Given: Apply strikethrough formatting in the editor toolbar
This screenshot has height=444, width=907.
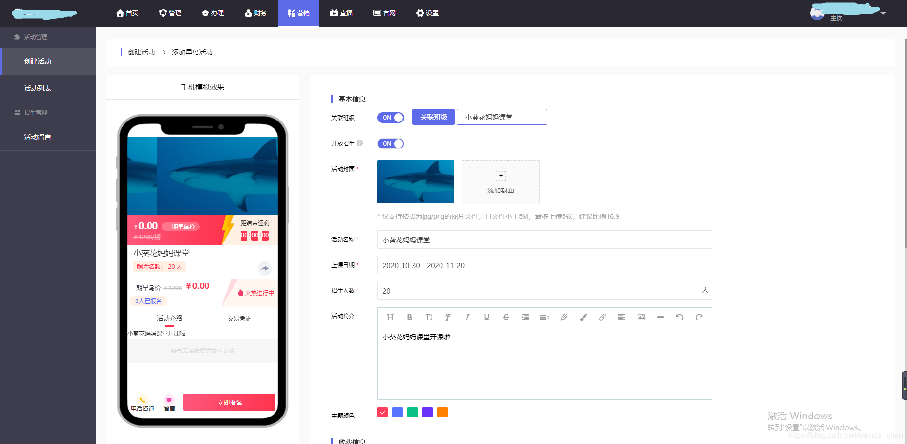Looking at the screenshot, I should pyautogui.click(x=506, y=317).
